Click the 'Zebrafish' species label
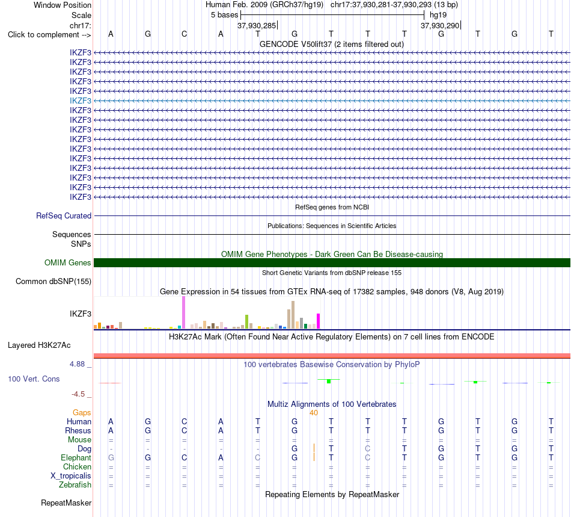The width and height of the screenshot is (571, 517). pyautogui.click(x=75, y=485)
